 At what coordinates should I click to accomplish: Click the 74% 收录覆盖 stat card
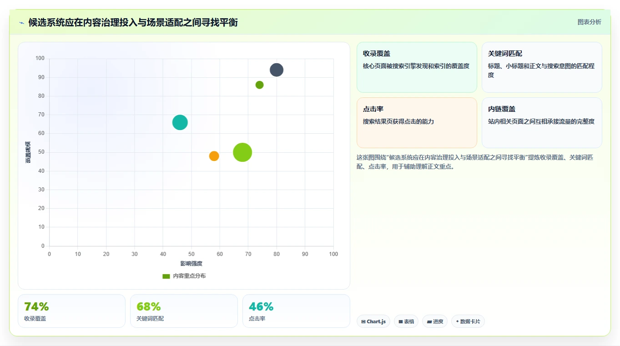[x=71, y=311]
